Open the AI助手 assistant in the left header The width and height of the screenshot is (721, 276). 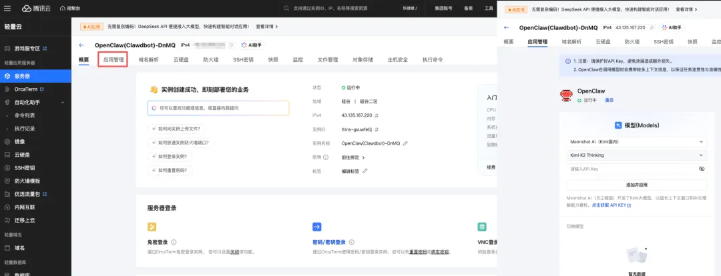pyautogui.click(x=251, y=45)
